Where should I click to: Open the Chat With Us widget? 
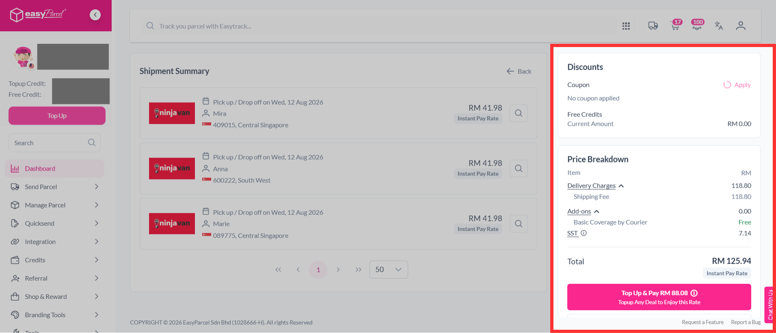[770, 305]
